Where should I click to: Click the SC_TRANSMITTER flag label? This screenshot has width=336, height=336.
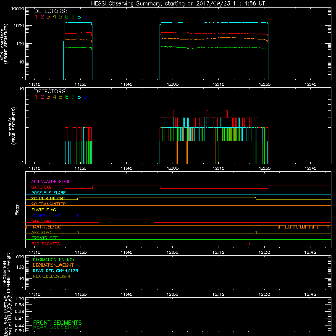pyautogui.click(x=48, y=204)
